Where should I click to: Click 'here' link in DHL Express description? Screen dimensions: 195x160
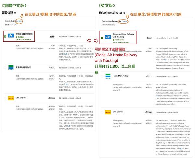[x=181, y=148]
